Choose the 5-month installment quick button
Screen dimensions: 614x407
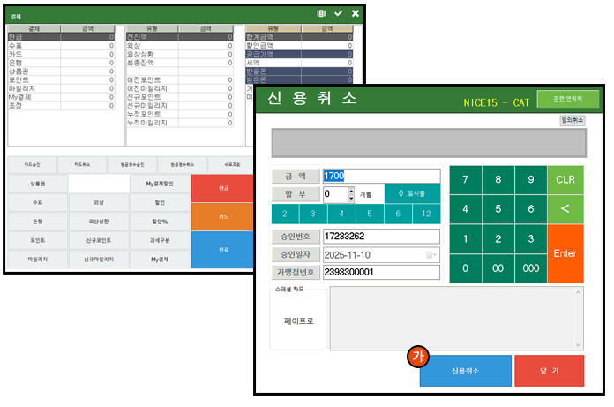coord(370,214)
